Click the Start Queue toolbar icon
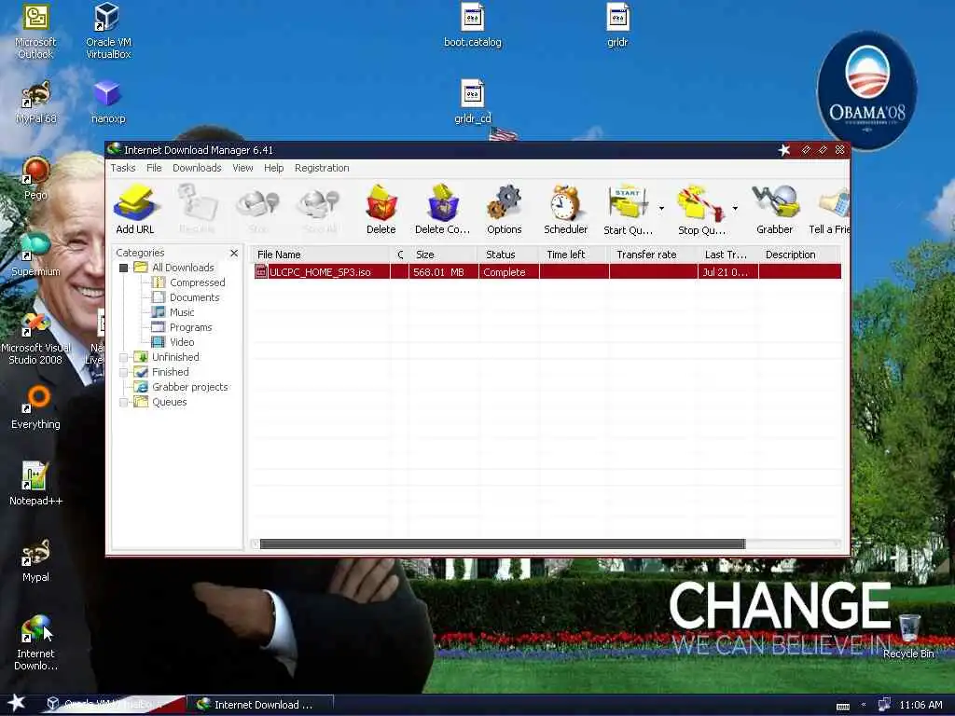The height and width of the screenshot is (716, 955). click(x=628, y=209)
